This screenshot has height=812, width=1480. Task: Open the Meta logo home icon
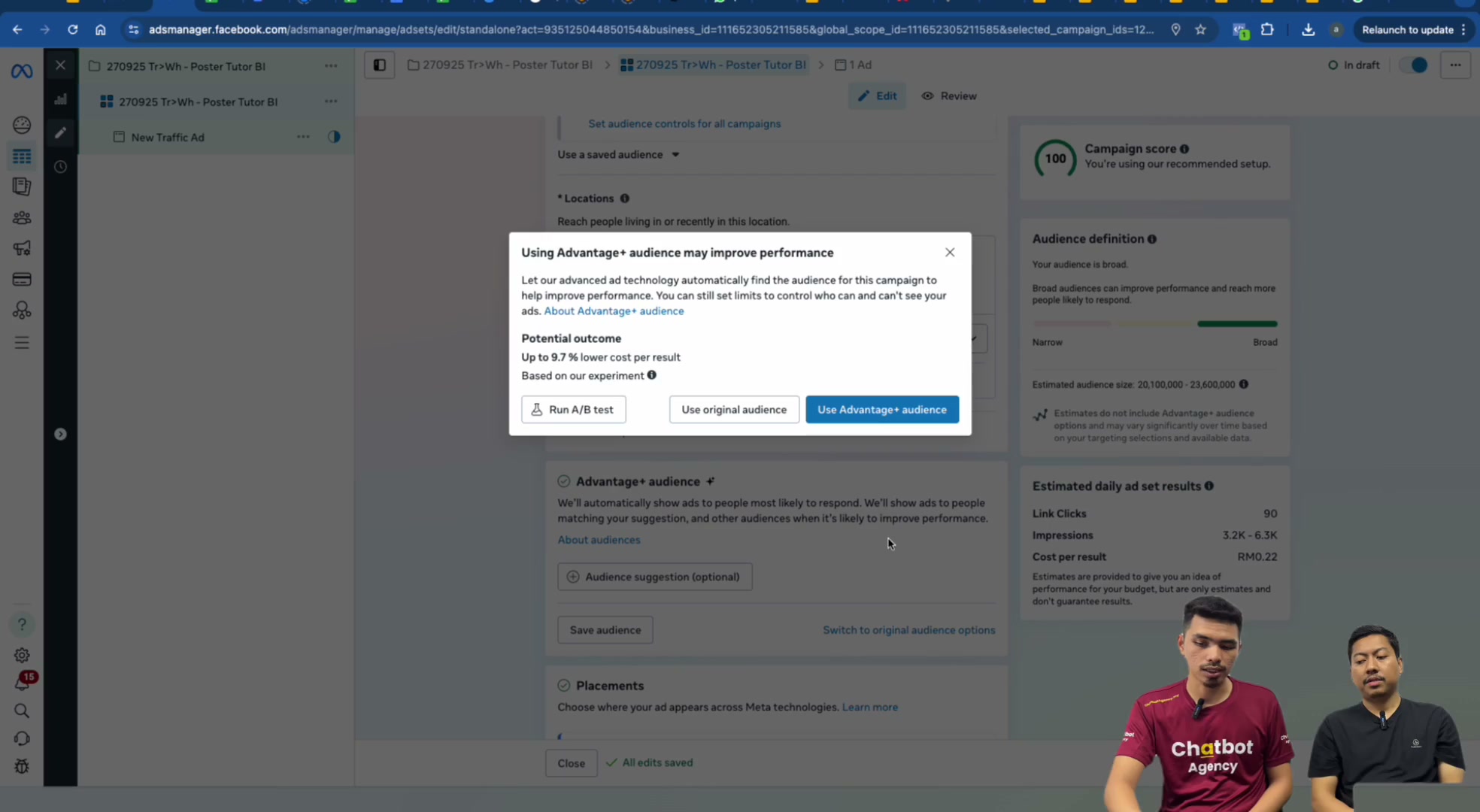click(22, 71)
